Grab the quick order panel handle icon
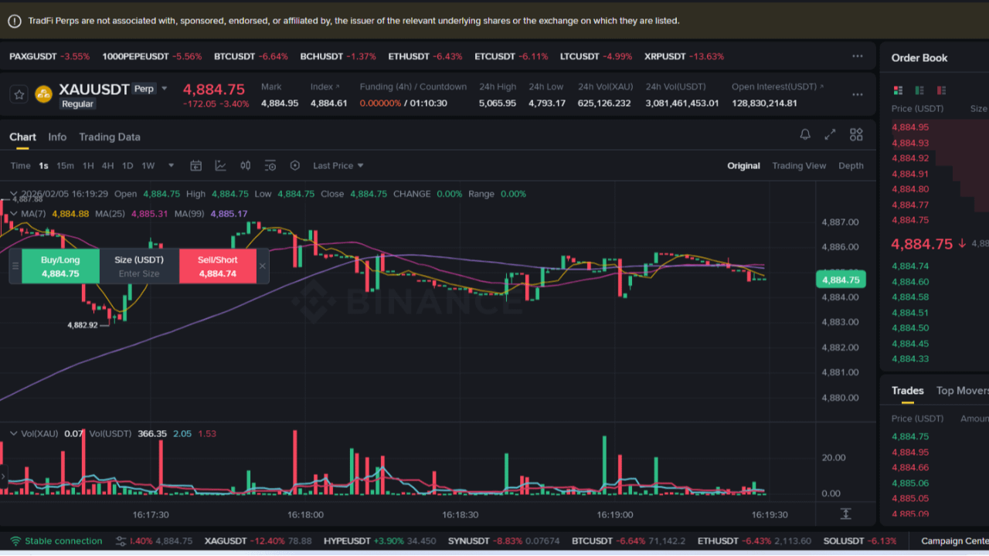Screen dimensions: 989x556 click(15, 266)
